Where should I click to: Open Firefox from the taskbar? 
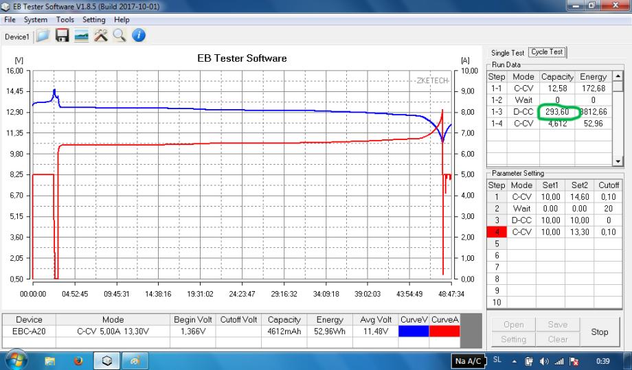[x=78, y=360]
